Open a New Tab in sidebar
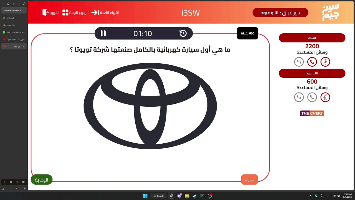The image size is (355, 200). (14, 26)
